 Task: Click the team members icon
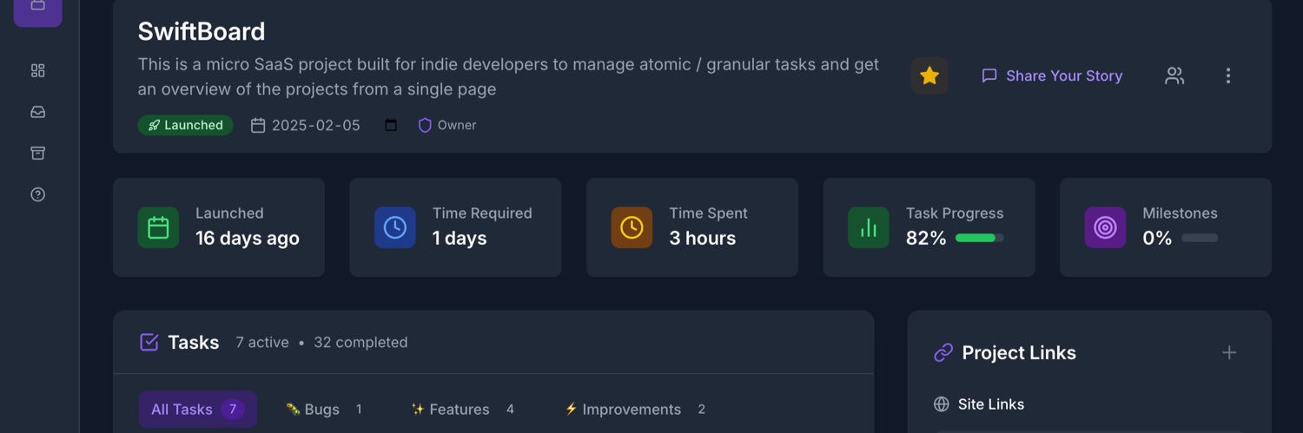(x=1174, y=75)
